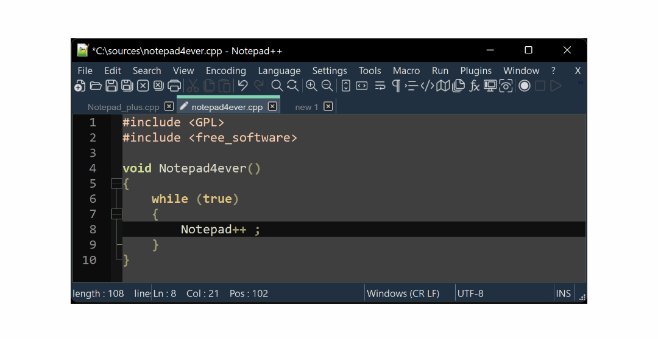Undo the last edit via toolbar
This screenshot has height=339, width=658.
242,86
